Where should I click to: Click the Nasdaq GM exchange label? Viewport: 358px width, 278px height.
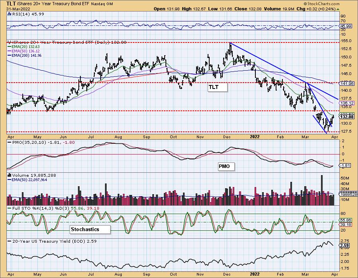102,4
